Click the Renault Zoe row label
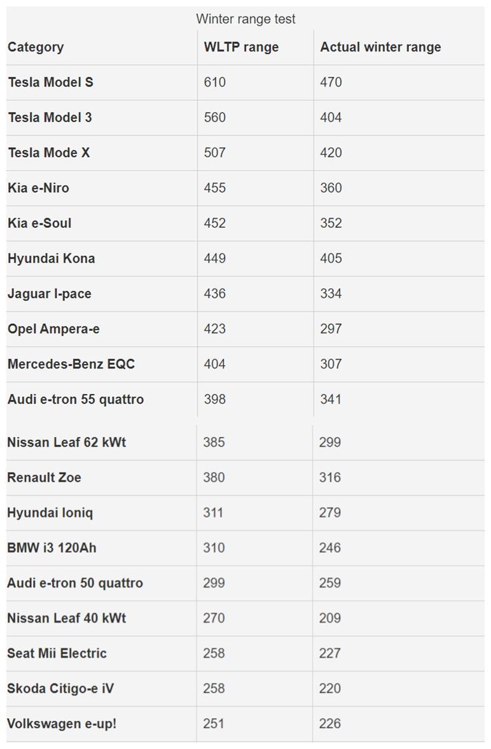This screenshot has height=749, width=491. pyautogui.click(x=44, y=478)
